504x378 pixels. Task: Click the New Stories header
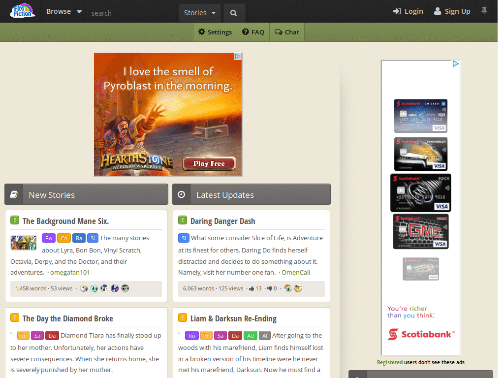(x=86, y=194)
